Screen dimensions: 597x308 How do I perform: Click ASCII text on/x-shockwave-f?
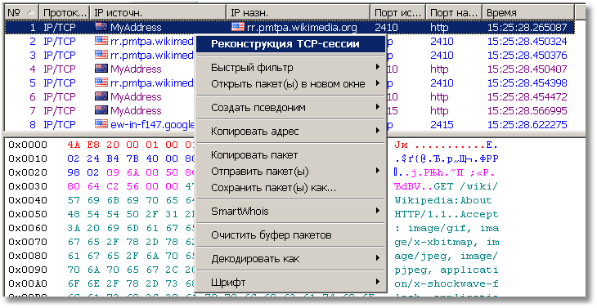(x=447, y=283)
